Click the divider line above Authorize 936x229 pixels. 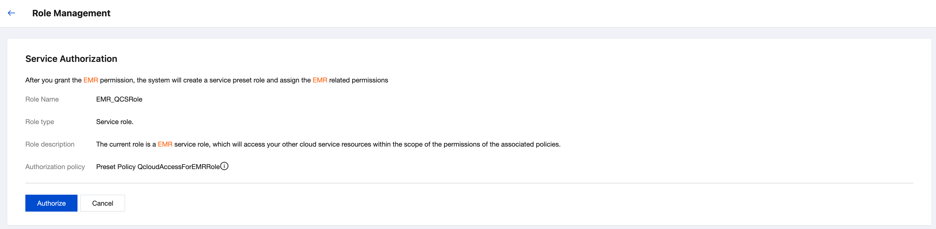pos(469,183)
